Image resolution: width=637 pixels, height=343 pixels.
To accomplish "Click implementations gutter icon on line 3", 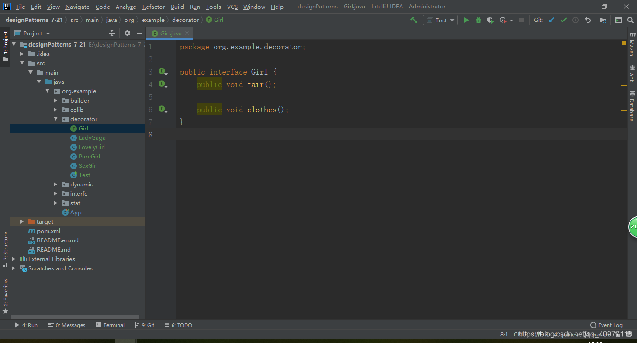I will click(x=163, y=71).
